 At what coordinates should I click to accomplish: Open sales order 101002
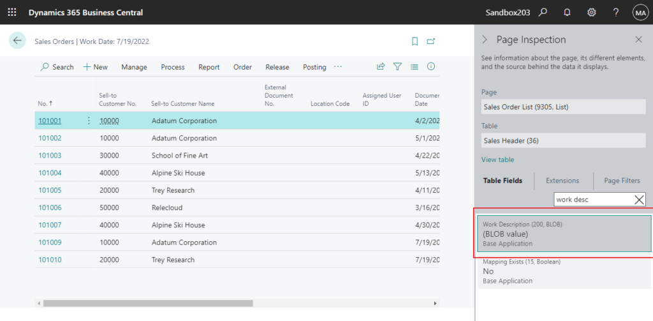[50, 138]
